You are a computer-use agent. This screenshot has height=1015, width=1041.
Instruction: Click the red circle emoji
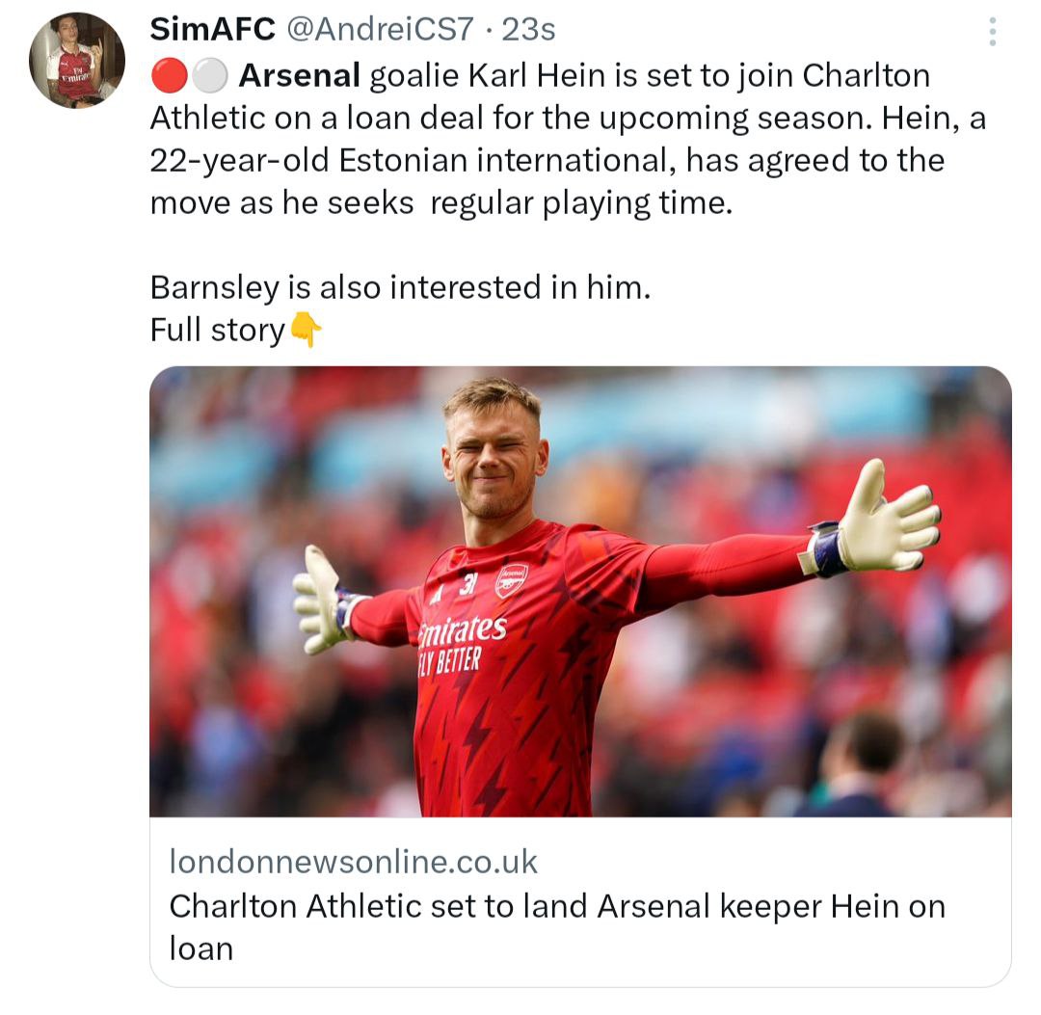[168, 74]
